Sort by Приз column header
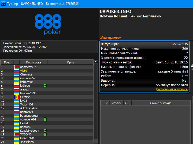Image resolution: width=193 pixels, height=144 pixels. coord(70,62)
